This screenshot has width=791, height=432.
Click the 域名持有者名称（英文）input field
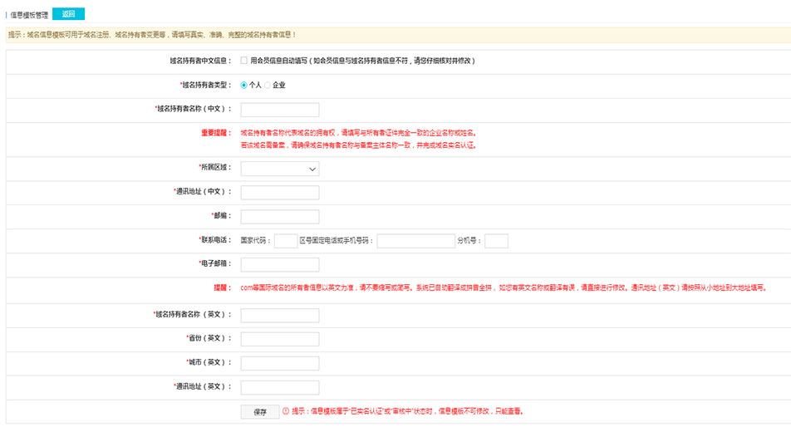pos(279,316)
